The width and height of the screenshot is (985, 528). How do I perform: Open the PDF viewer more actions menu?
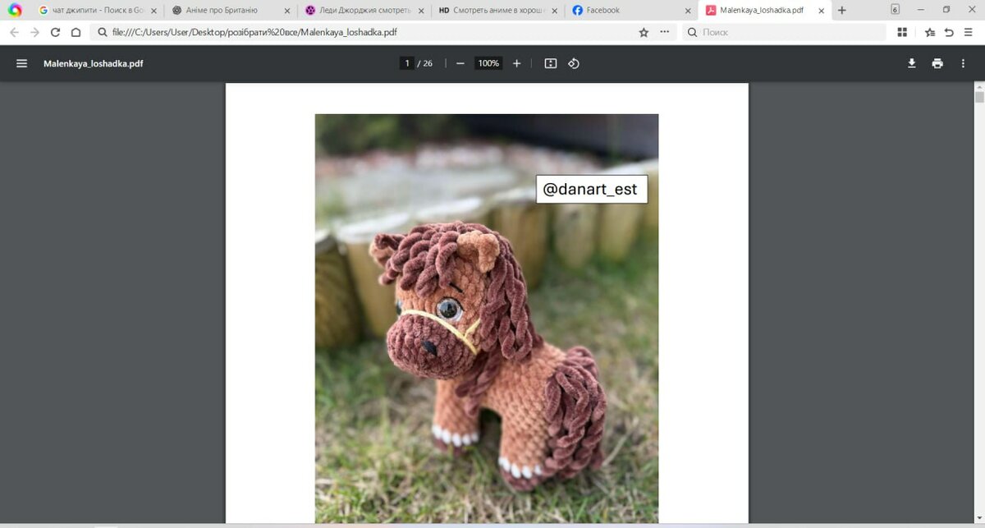point(963,63)
